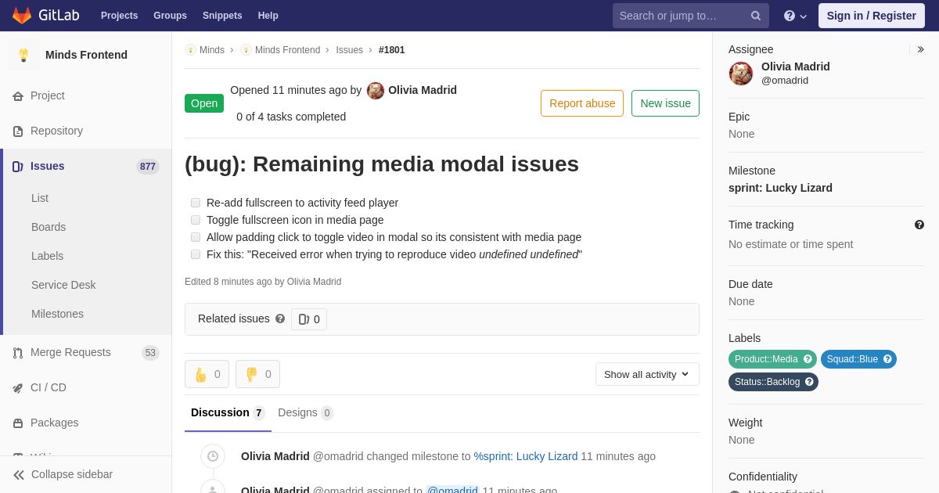Open Boards in sidebar
939x493 pixels.
point(49,227)
